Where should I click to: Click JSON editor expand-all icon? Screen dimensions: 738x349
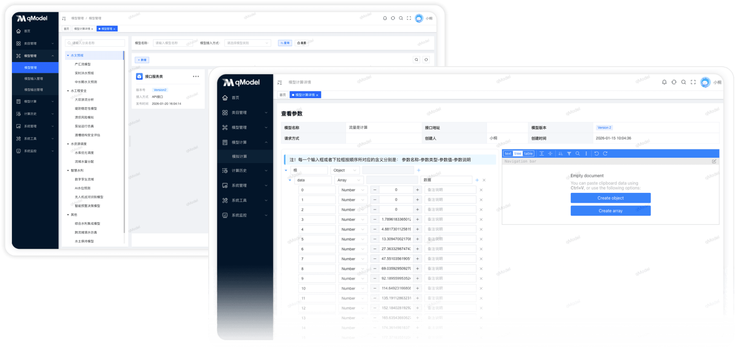tap(542, 154)
